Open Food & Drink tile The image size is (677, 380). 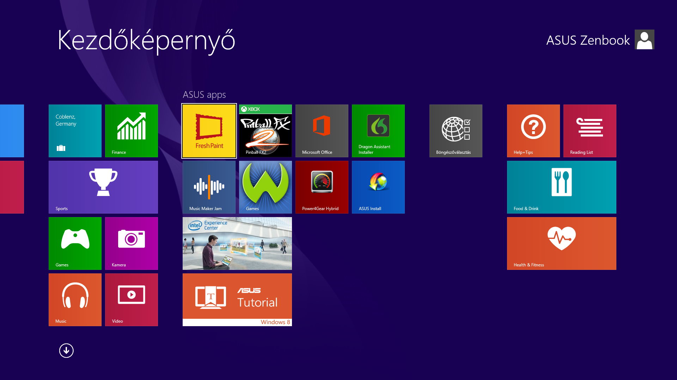point(561,187)
